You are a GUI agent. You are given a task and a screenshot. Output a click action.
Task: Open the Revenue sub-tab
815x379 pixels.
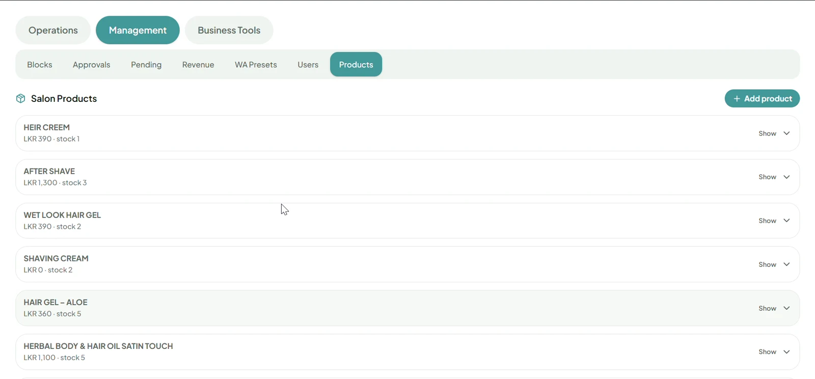click(198, 65)
